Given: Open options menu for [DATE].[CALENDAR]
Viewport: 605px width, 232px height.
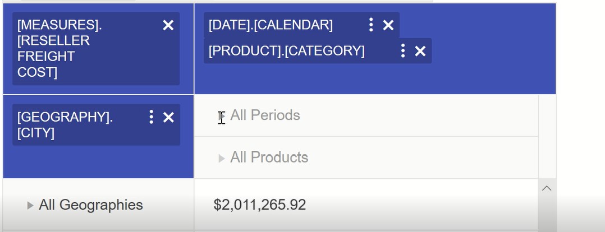Looking at the screenshot, I should click(370, 25).
